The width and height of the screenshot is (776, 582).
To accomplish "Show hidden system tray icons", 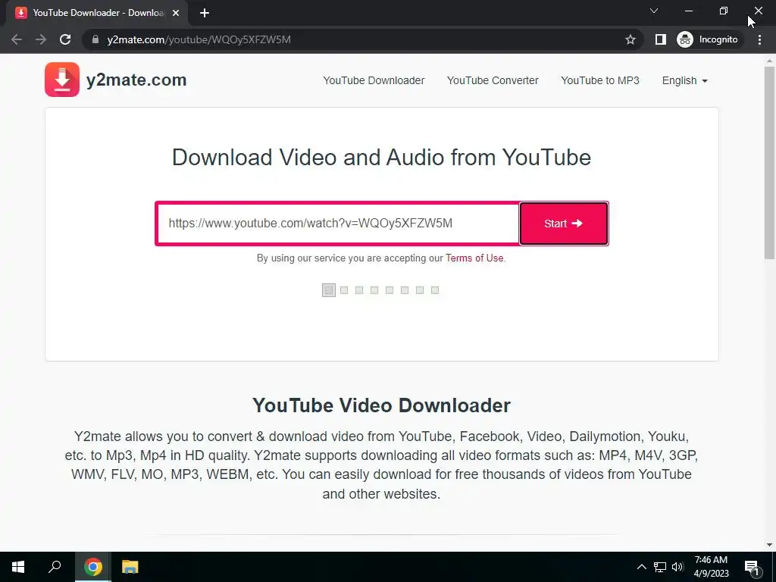I will pos(641,567).
